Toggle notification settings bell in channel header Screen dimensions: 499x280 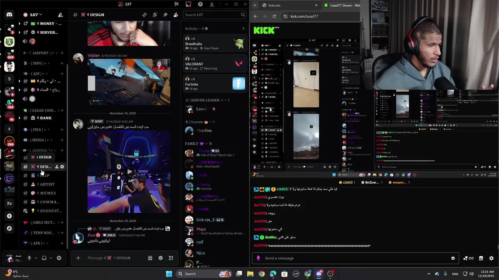point(155,15)
